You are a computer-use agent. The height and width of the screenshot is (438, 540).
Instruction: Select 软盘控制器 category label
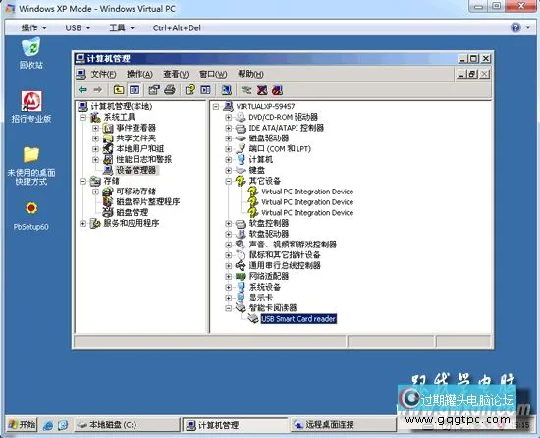(x=269, y=224)
